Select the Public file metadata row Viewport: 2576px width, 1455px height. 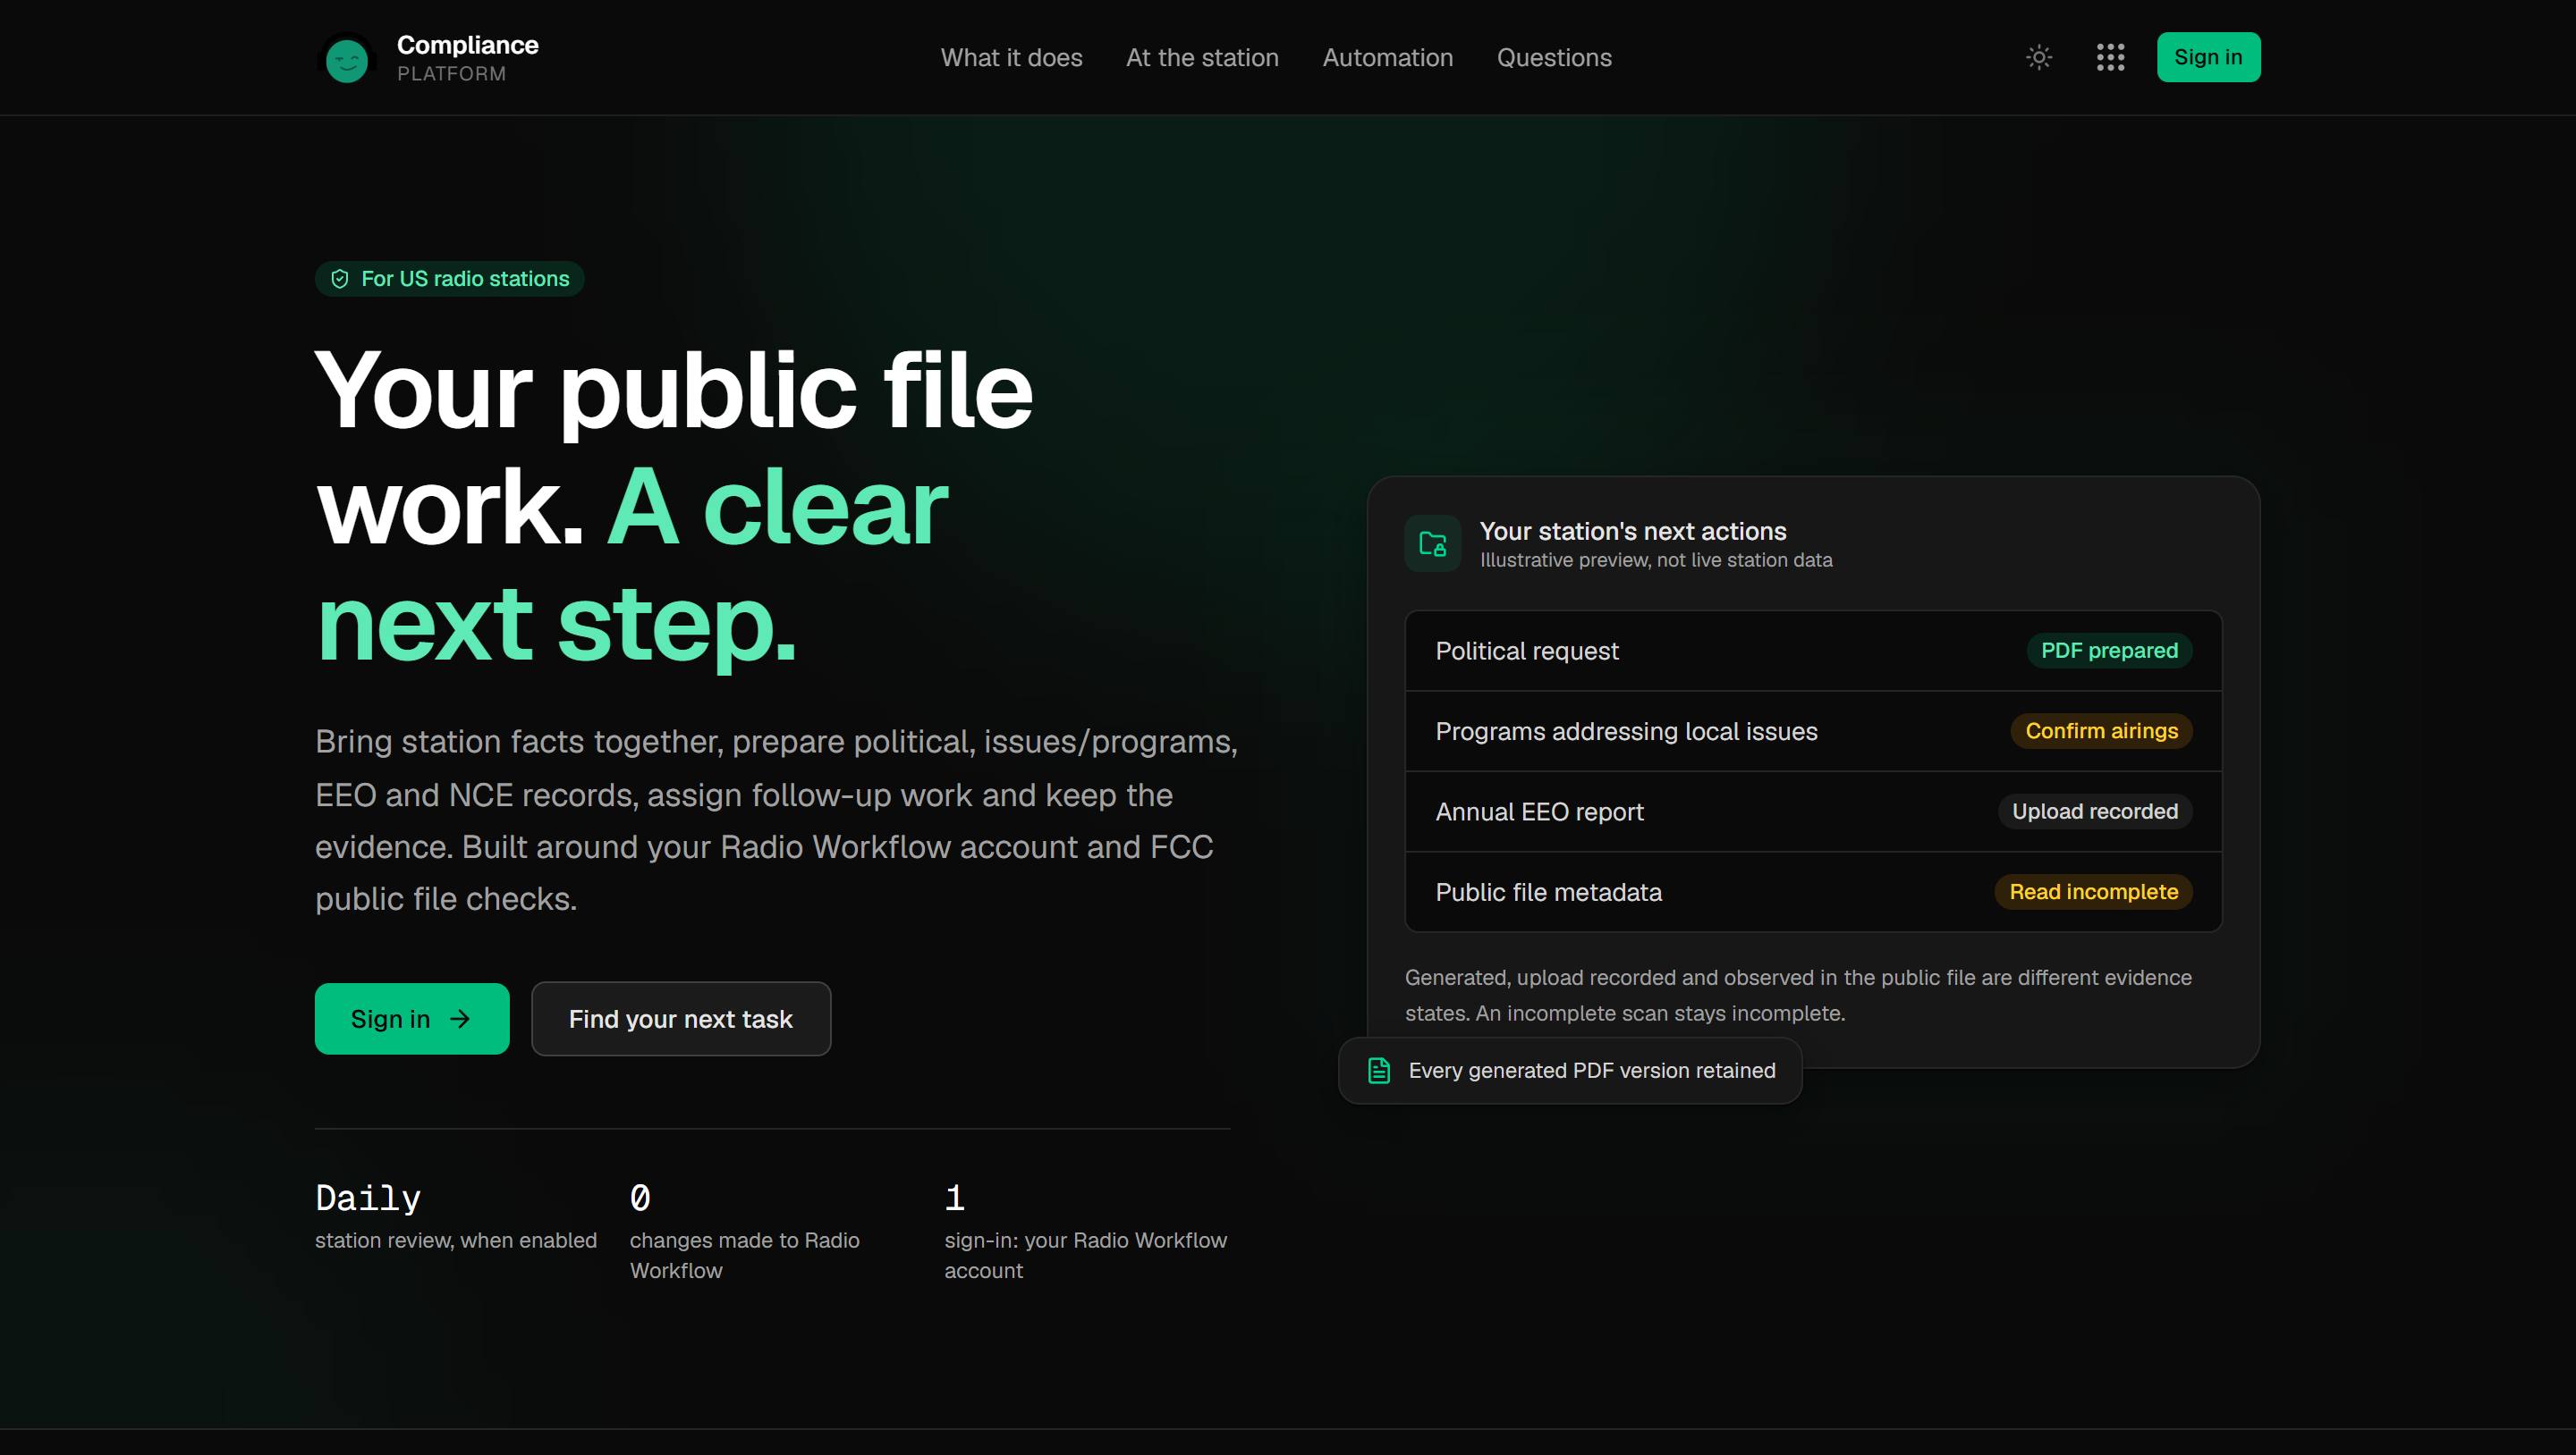click(x=1813, y=892)
